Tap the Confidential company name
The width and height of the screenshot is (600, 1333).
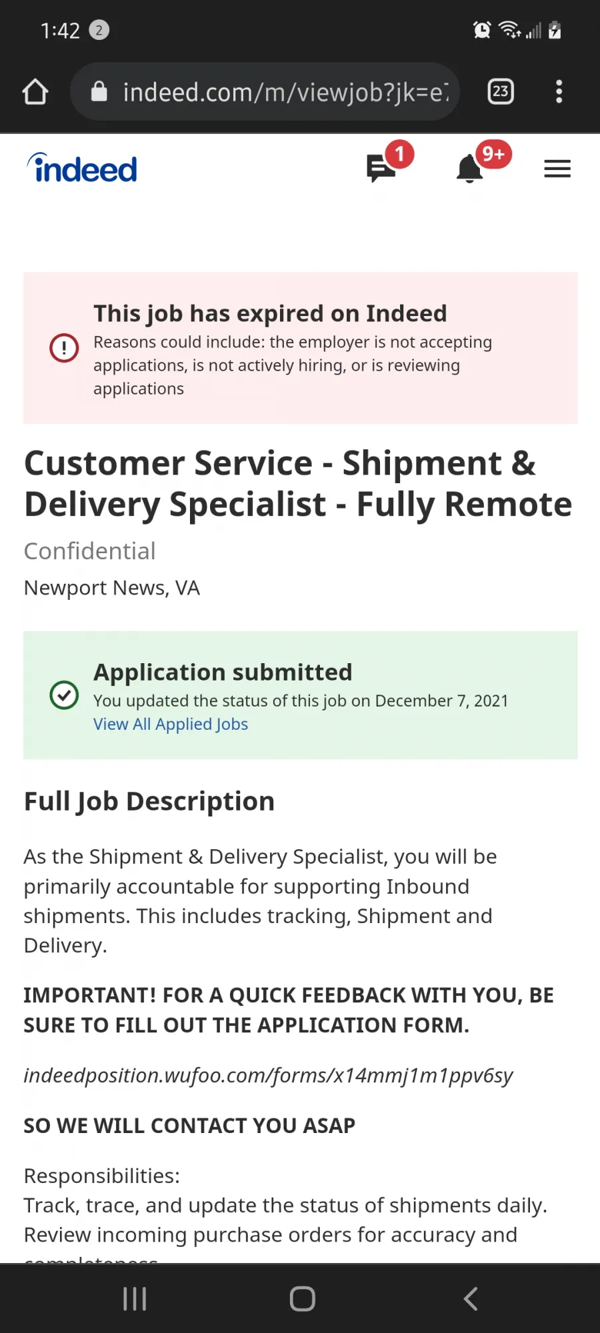[x=90, y=551]
